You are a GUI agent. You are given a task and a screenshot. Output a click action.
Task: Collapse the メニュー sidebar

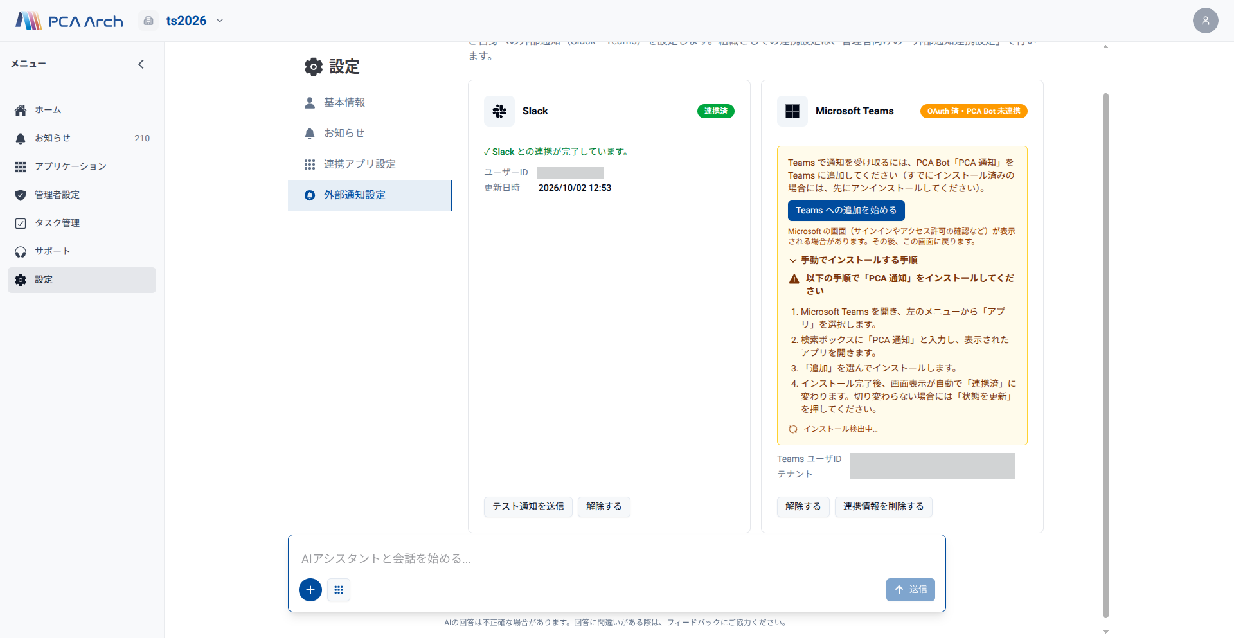(x=141, y=64)
